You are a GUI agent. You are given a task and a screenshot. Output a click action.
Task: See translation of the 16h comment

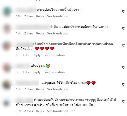pos(58,89)
